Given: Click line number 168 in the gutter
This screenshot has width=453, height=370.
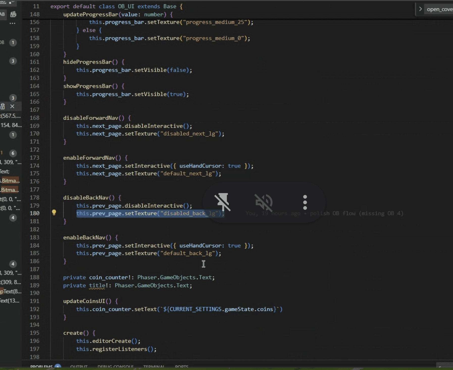Looking at the screenshot, I should click(x=35, y=118).
